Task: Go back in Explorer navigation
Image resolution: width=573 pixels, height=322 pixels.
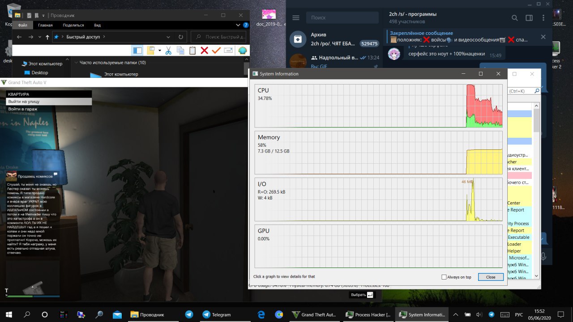Action: [x=19, y=37]
